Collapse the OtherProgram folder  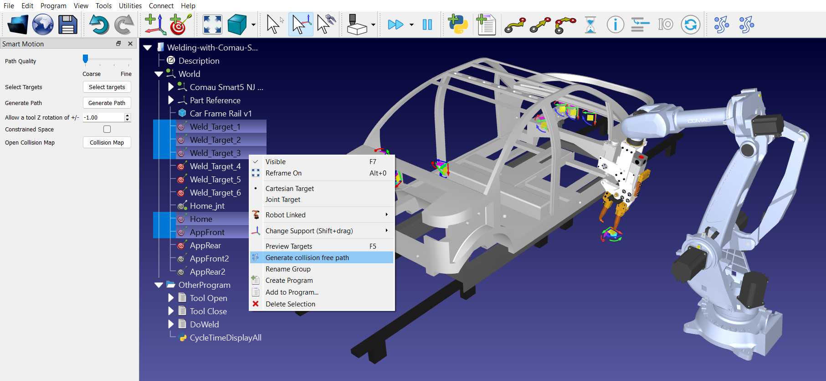click(x=159, y=285)
